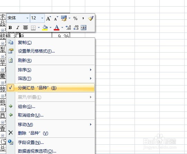187x154 pixels.
Task: Click green group arrow icon beside 组合
Action: coord(11,106)
